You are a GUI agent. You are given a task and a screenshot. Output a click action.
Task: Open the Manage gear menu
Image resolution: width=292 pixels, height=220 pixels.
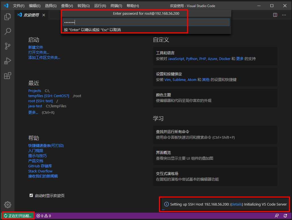pos(7,205)
